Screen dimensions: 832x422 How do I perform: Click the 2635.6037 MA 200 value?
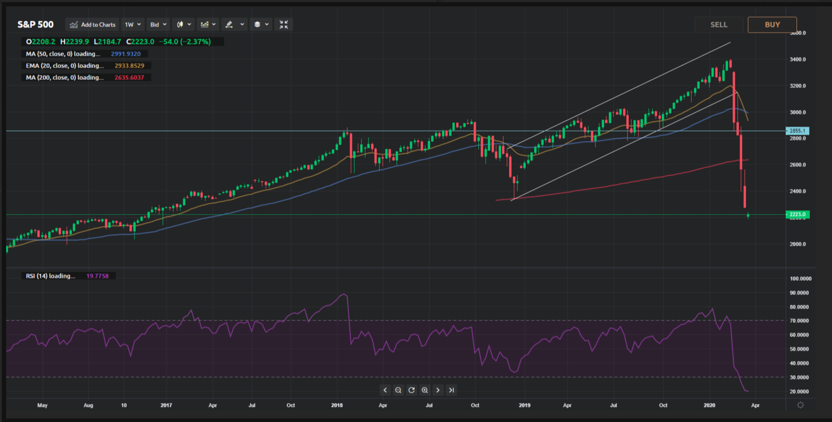(x=129, y=77)
